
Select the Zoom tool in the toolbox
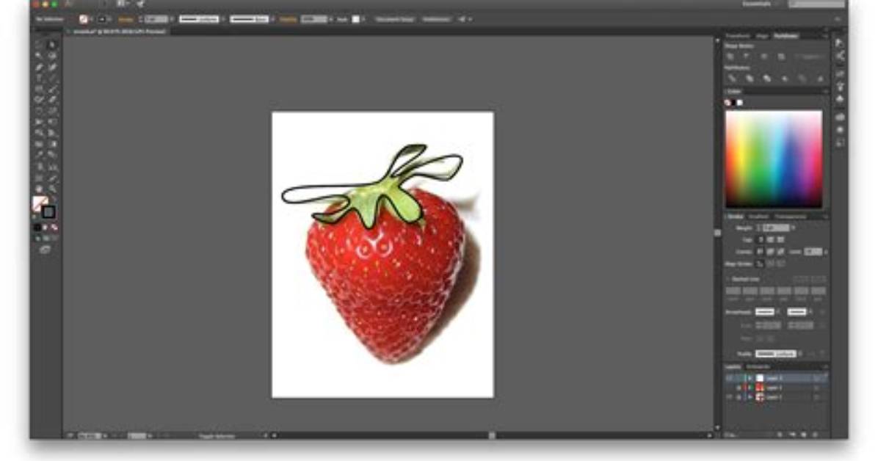point(52,189)
